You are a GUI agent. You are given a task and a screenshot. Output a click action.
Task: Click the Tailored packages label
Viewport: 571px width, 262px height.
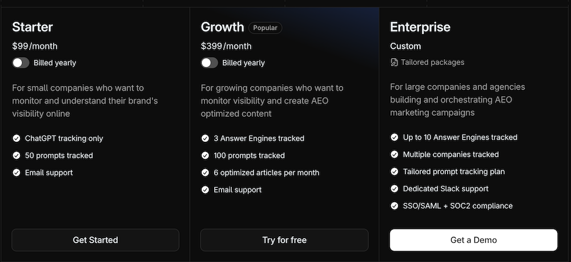click(x=432, y=62)
